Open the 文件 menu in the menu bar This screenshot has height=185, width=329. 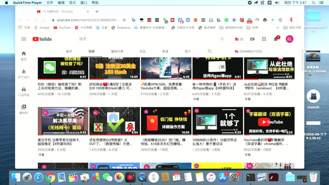pos(50,3)
